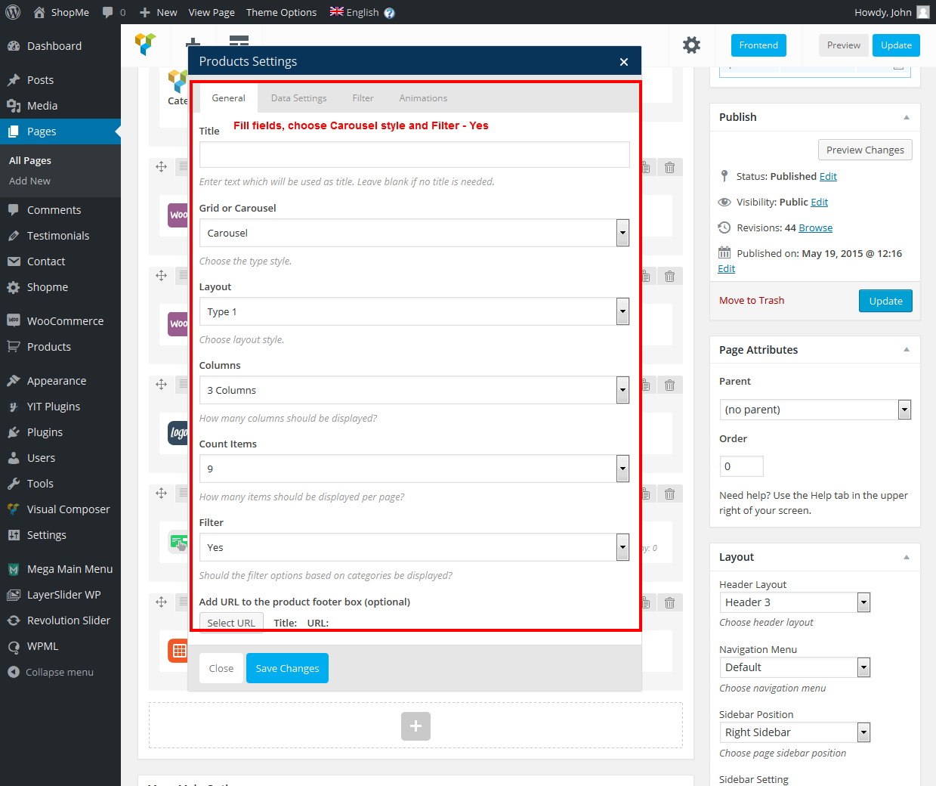This screenshot has height=786, width=936.
Task: Open the Visual Composer gear settings icon
Action: [x=691, y=45]
